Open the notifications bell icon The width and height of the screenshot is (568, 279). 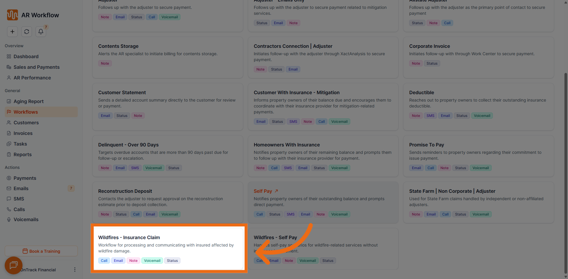click(41, 32)
